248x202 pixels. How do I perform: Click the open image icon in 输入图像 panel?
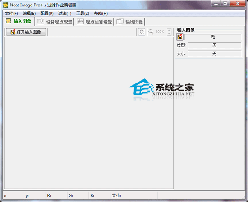[180, 37]
